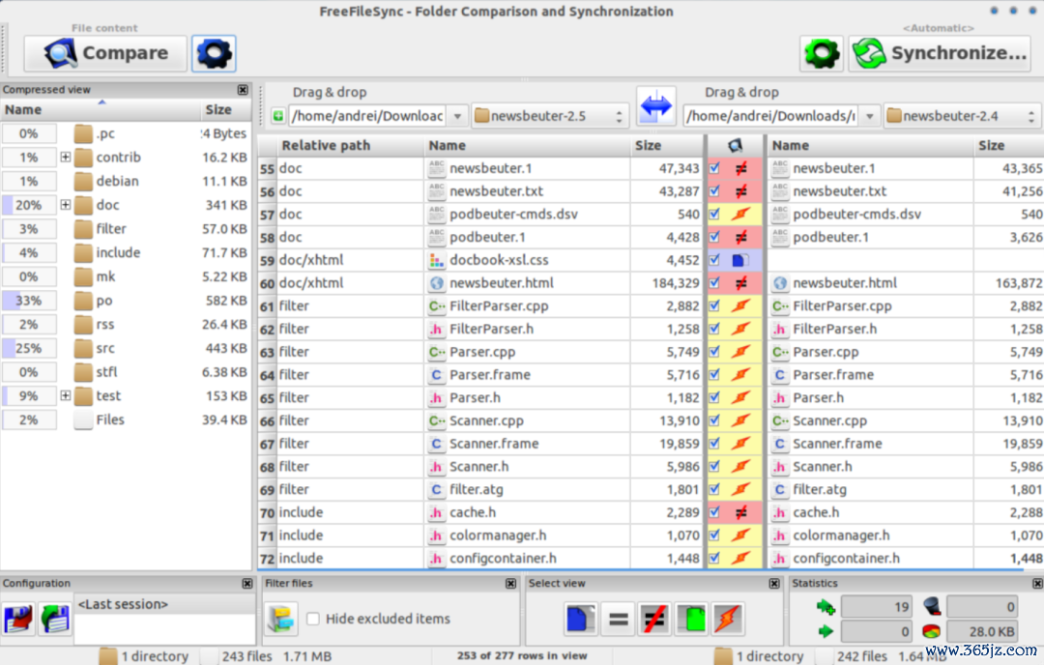Close the Filter files panel

pos(510,584)
